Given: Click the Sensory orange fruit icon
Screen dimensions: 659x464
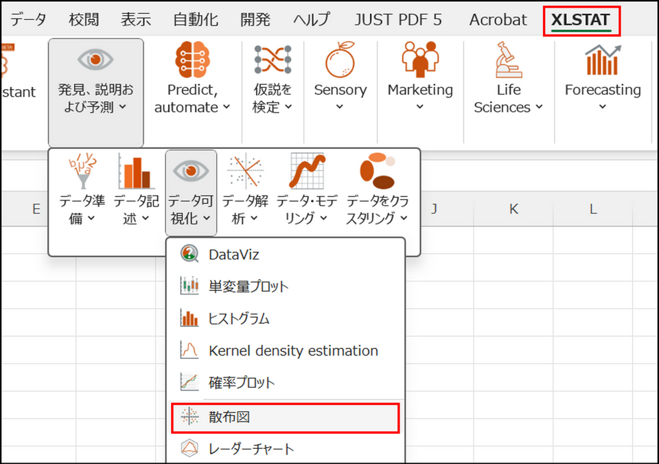Looking at the screenshot, I should click(340, 60).
